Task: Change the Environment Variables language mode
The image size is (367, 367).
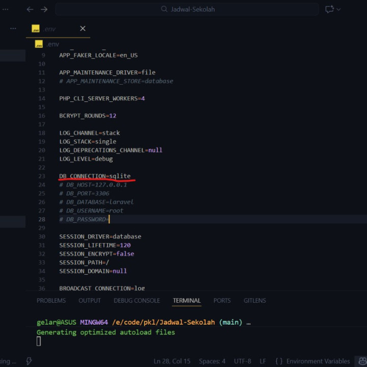Action: tap(318, 361)
